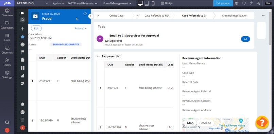This screenshot has width=274, height=134.
Task: Click the Edit button
Action: point(36,28)
